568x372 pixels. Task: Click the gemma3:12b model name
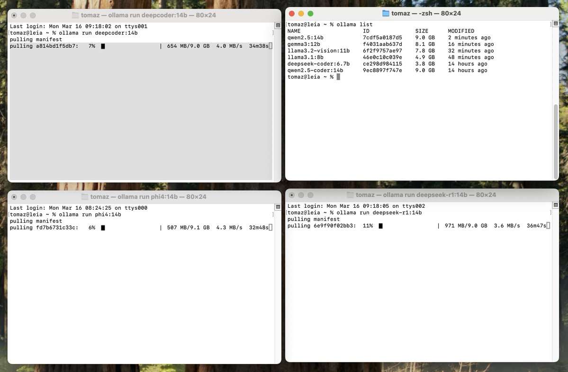pos(304,44)
